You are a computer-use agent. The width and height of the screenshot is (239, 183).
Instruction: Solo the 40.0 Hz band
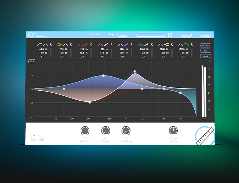[51, 45]
